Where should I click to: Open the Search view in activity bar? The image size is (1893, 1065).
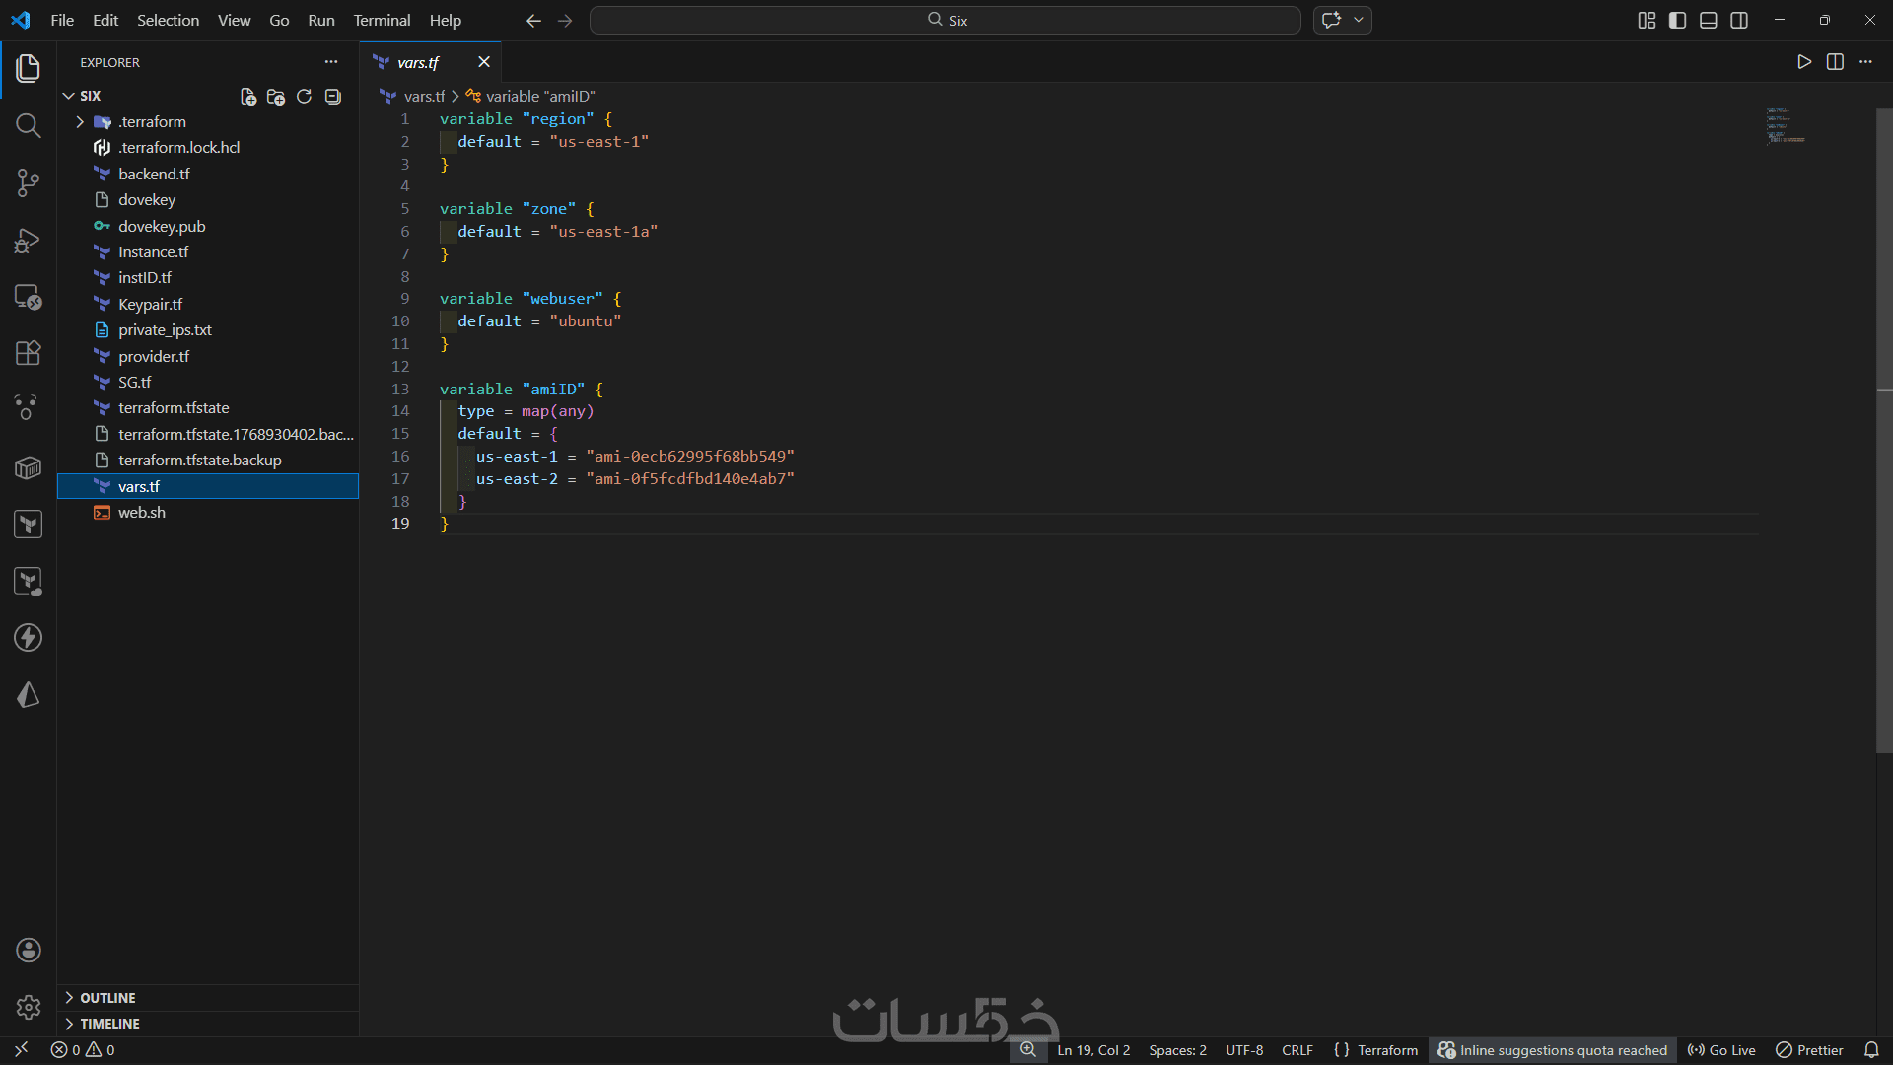coord(28,125)
